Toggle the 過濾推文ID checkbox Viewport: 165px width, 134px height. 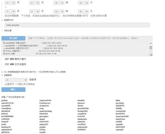2,20
